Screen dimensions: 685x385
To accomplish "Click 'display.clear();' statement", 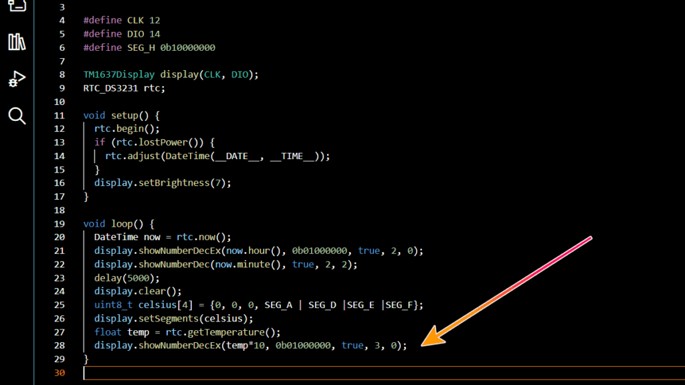I will (138, 291).
